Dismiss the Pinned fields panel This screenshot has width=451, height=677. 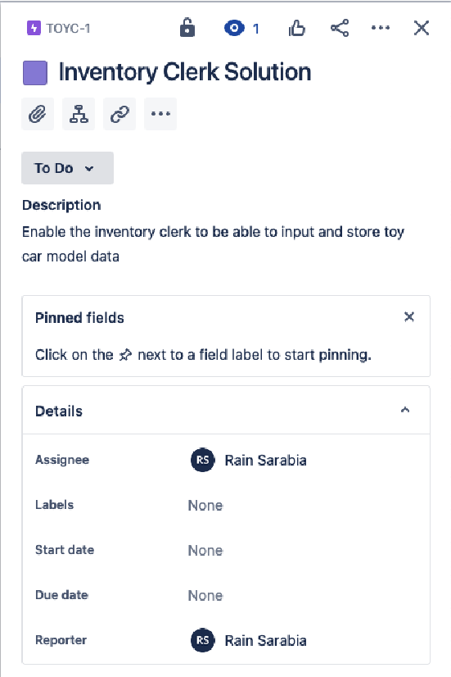tap(409, 317)
